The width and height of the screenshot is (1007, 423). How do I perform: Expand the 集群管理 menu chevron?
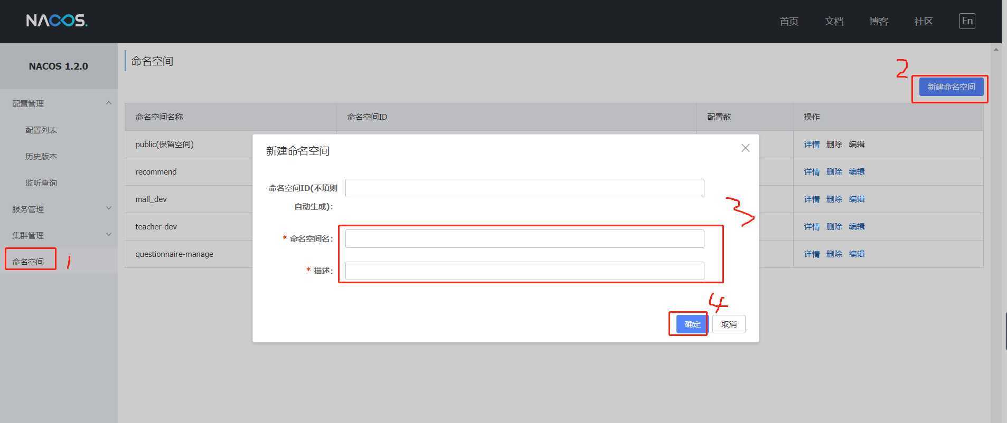pos(109,235)
